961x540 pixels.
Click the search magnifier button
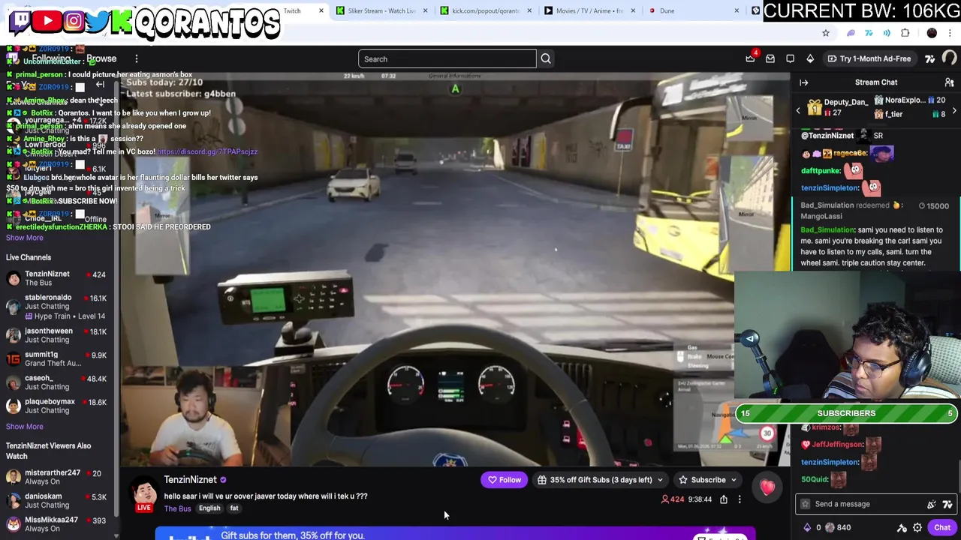tap(546, 58)
